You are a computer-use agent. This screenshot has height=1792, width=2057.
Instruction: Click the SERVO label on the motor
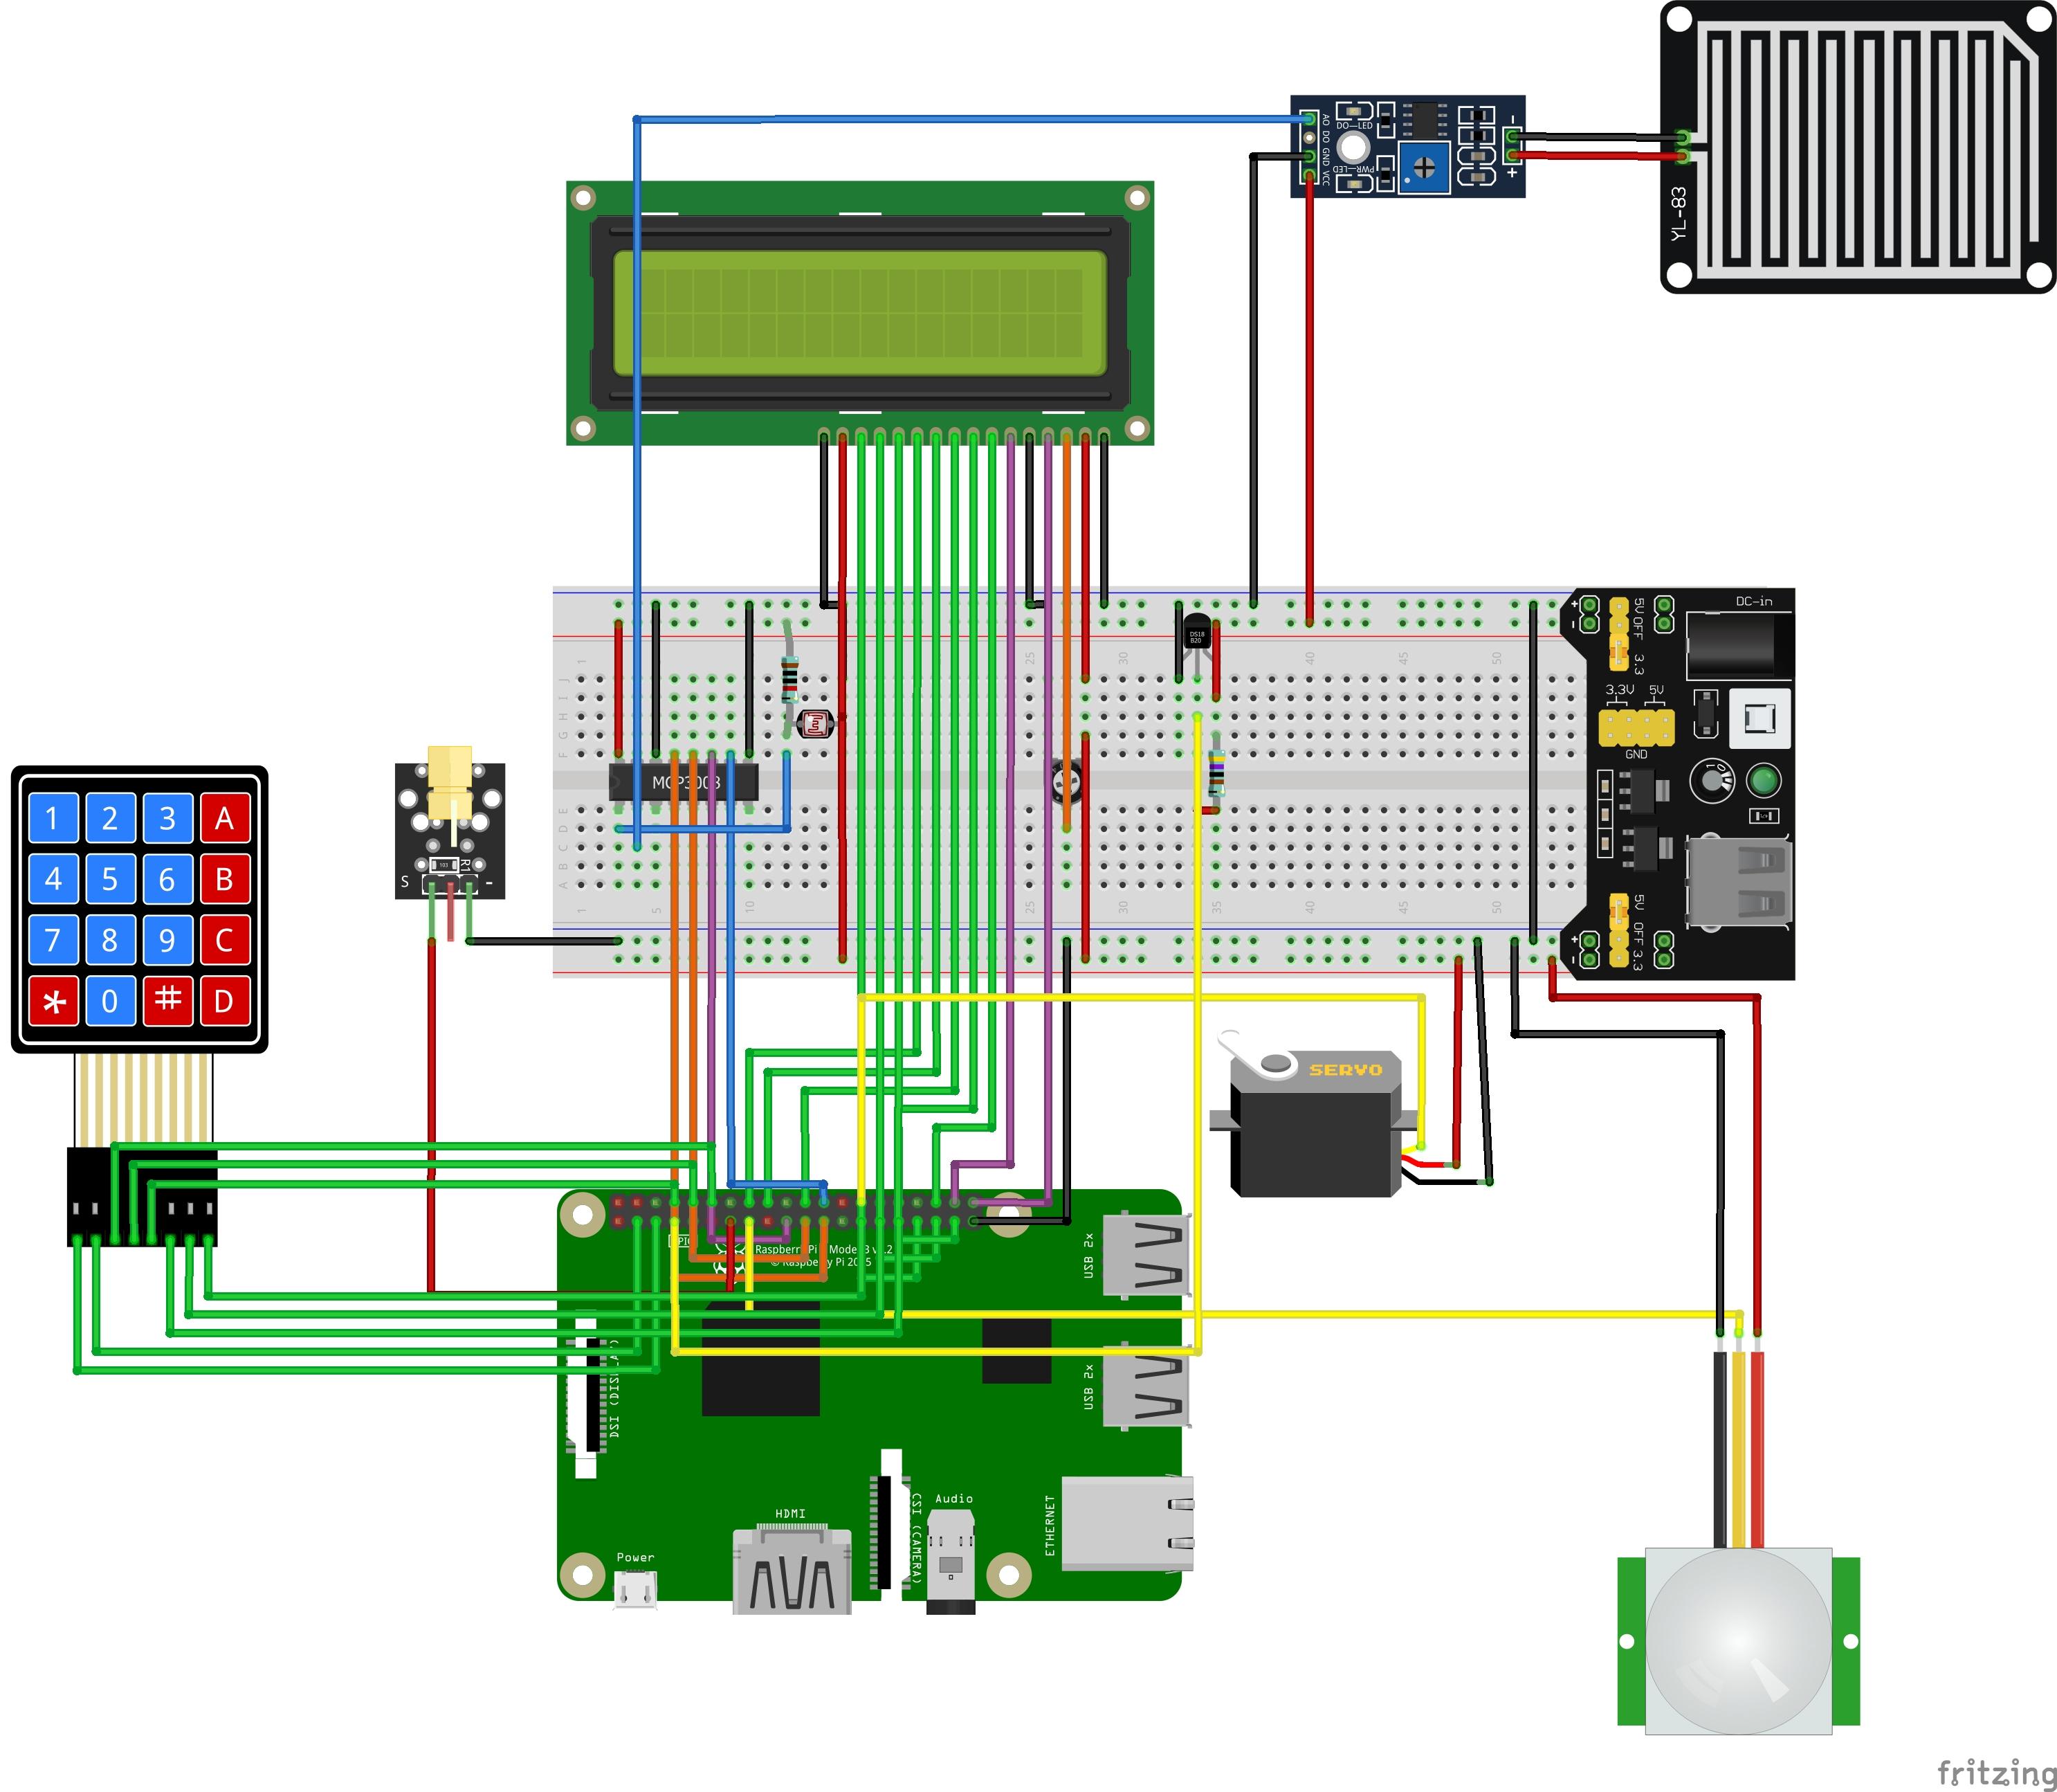pos(1345,1070)
